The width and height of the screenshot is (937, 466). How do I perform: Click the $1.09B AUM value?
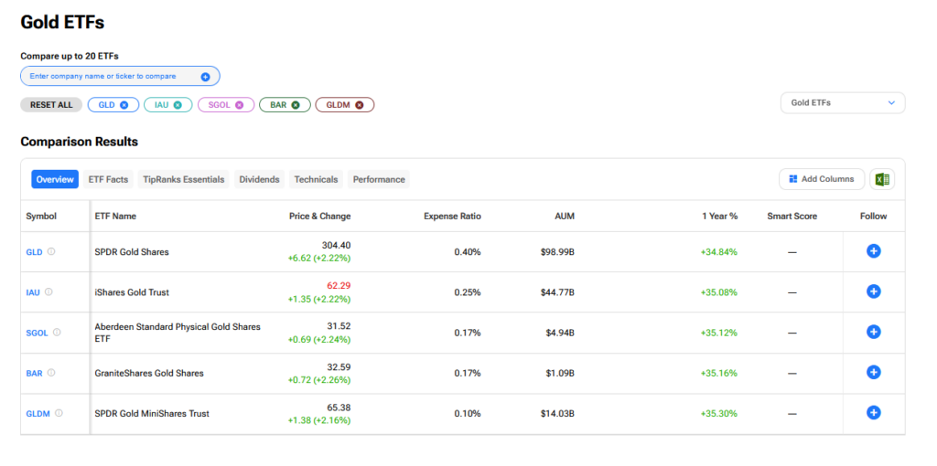560,373
